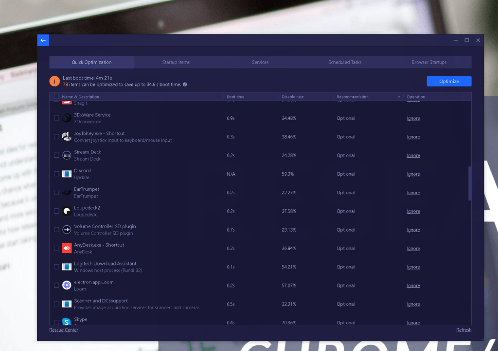
Task: Open the Rescue Center link
Action: pyautogui.click(x=64, y=330)
